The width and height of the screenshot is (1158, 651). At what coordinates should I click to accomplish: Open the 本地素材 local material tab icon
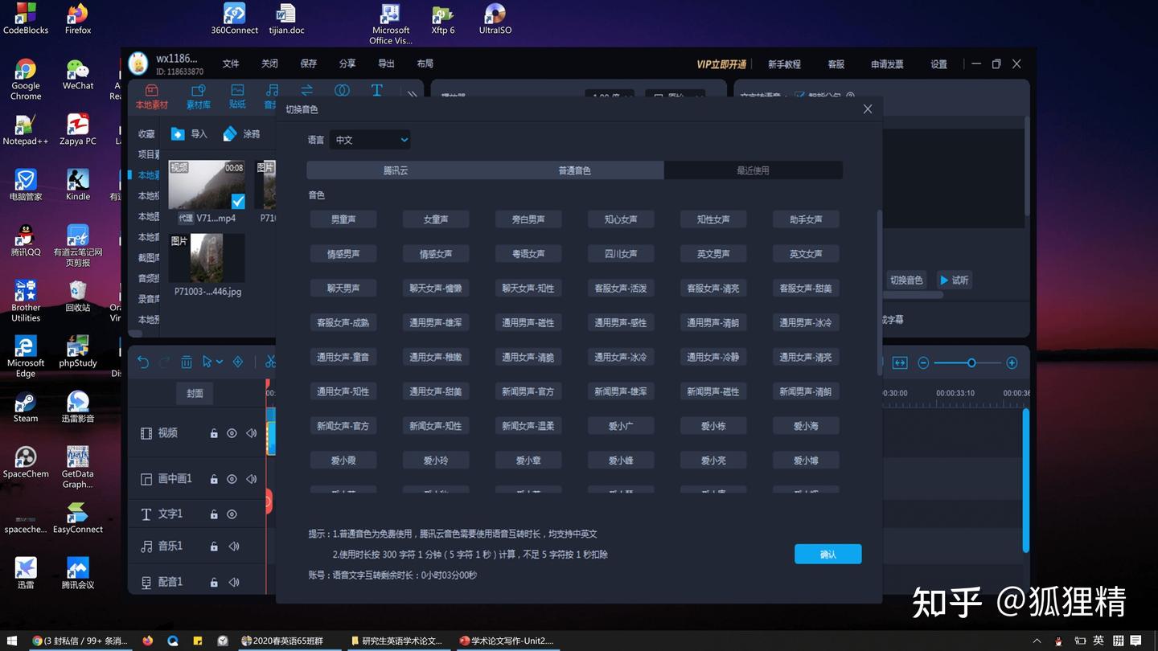pos(151,90)
